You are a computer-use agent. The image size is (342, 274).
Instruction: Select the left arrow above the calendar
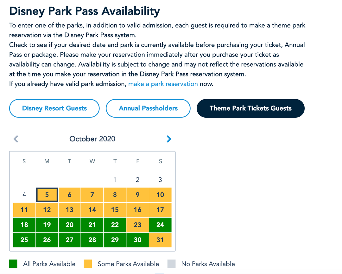pyautogui.click(x=16, y=139)
